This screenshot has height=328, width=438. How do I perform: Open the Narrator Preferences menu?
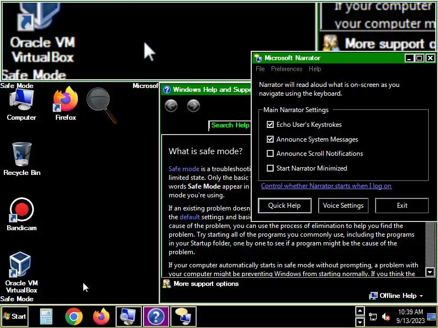(286, 69)
